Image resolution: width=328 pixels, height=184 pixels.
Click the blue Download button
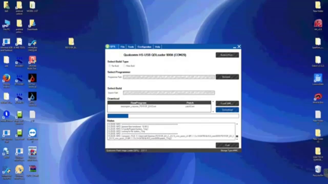click(x=227, y=110)
